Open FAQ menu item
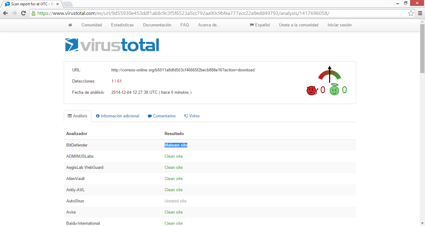Viewport: 425px width, 226px height. click(x=184, y=25)
